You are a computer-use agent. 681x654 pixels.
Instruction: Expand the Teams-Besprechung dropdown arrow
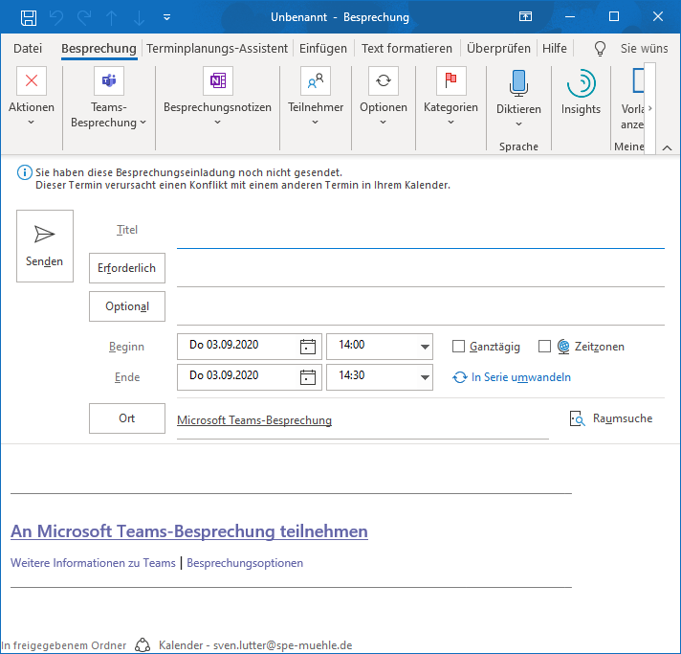[x=143, y=123]
